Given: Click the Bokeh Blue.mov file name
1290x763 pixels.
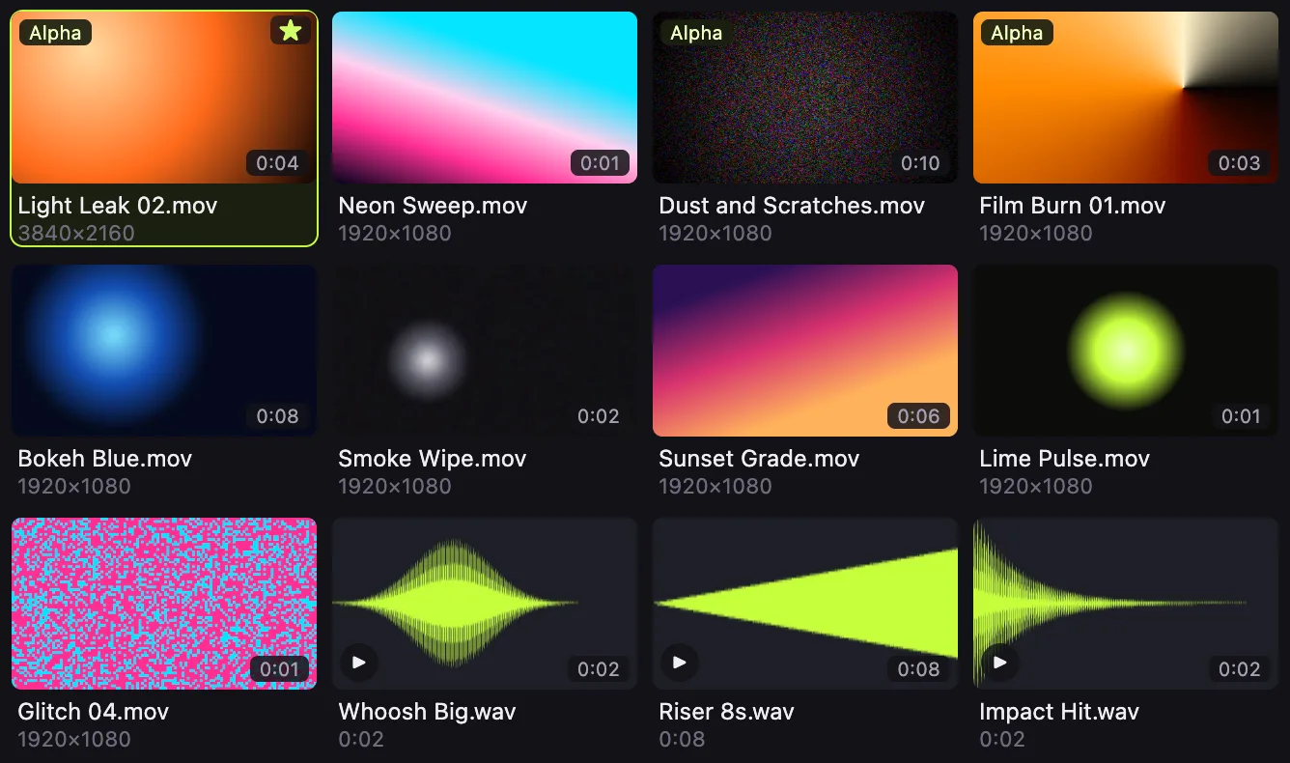Looking at the screenshot, I should pos(105,459).
